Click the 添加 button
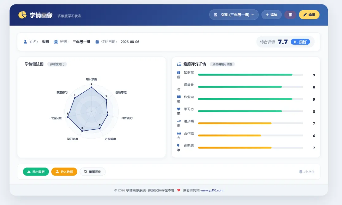Screen dimensions: 342x205 click(x=271, y=15)
